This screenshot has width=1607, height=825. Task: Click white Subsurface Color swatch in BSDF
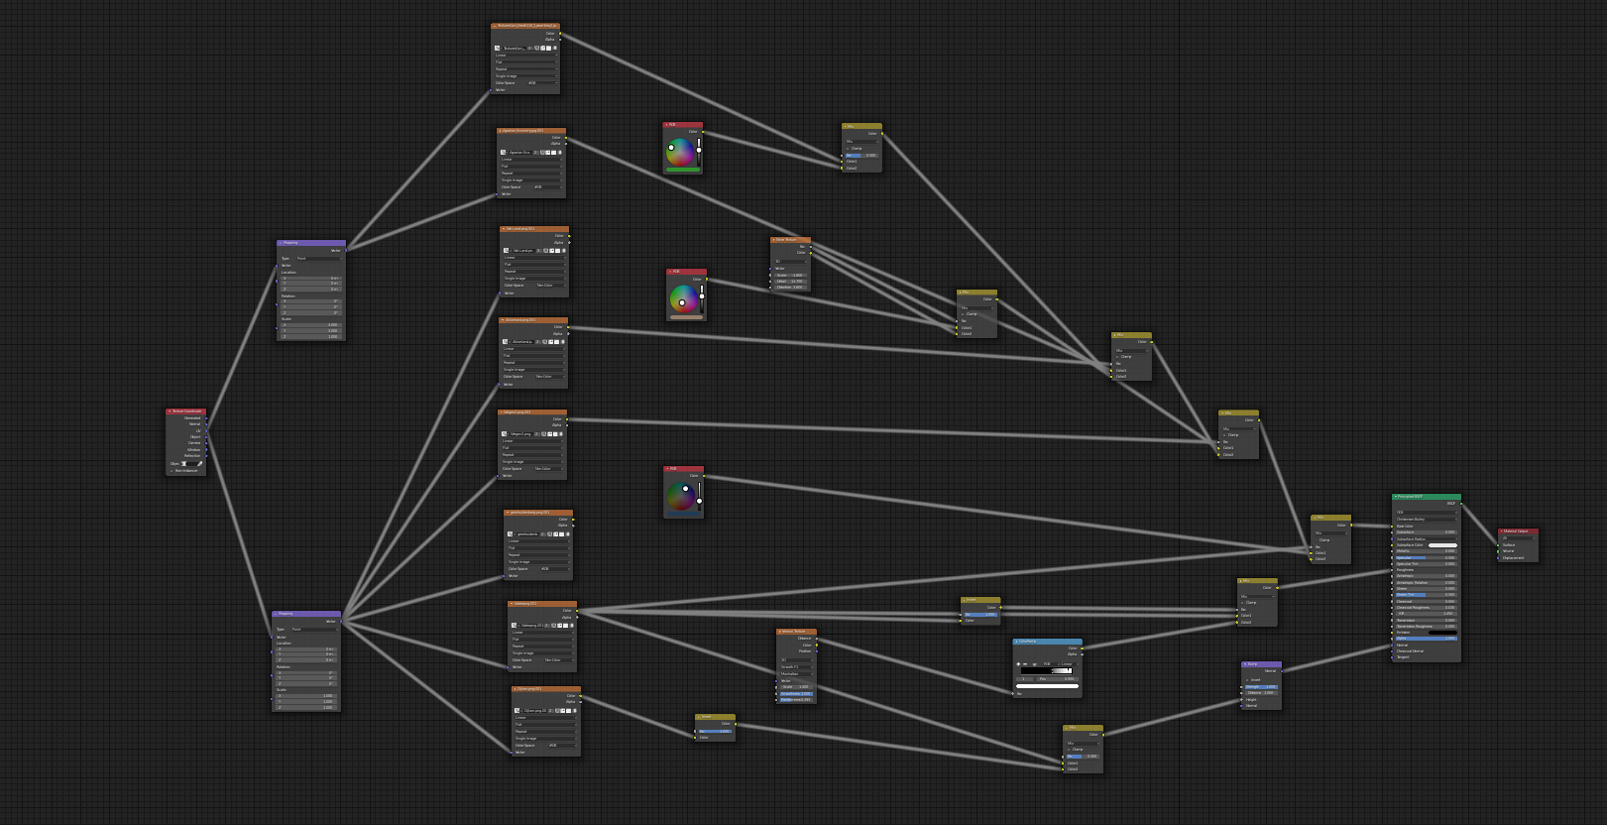pyautogui.click(x=1442, y=545)
